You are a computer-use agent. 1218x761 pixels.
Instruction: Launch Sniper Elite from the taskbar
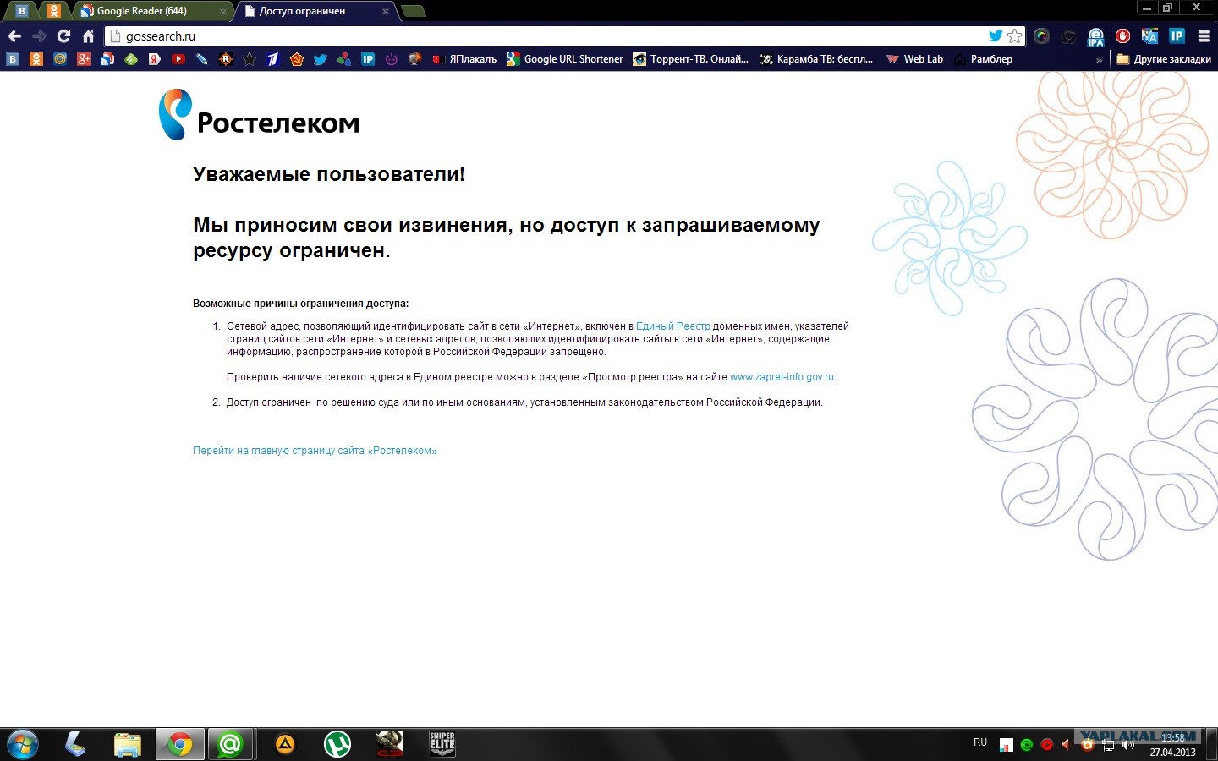click(x=442, y=745)
